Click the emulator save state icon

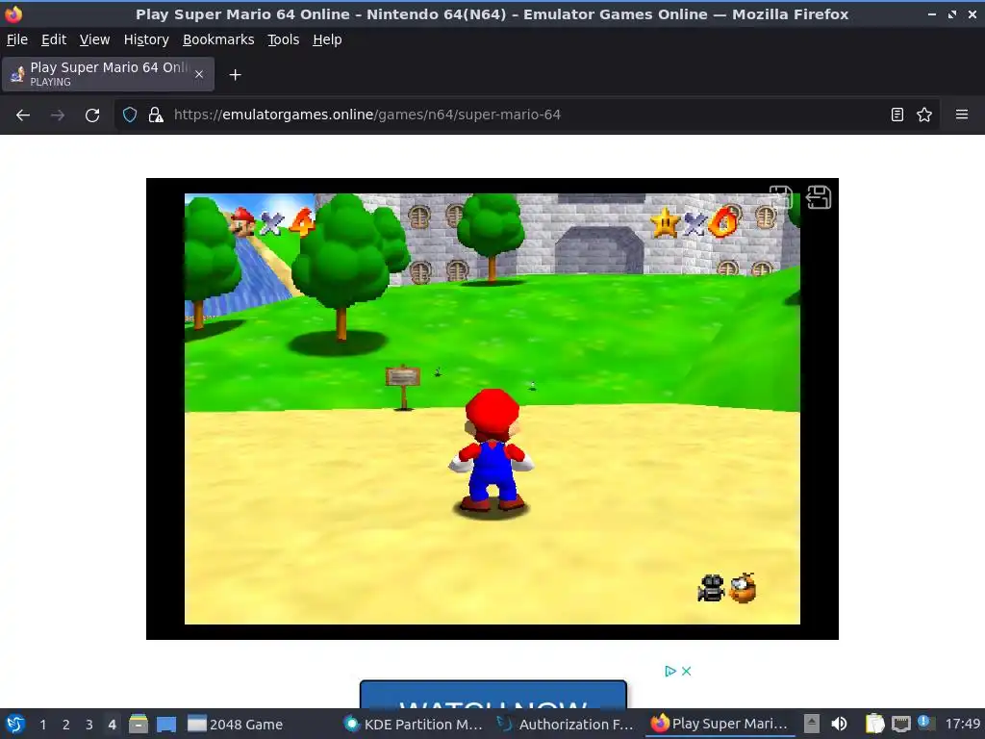[781, 196]
